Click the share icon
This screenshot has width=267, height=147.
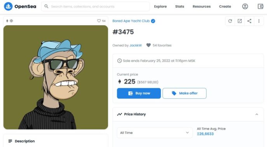coord(249,21)
